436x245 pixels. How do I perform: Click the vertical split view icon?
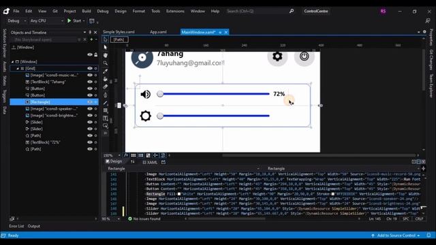coord(414,162)
